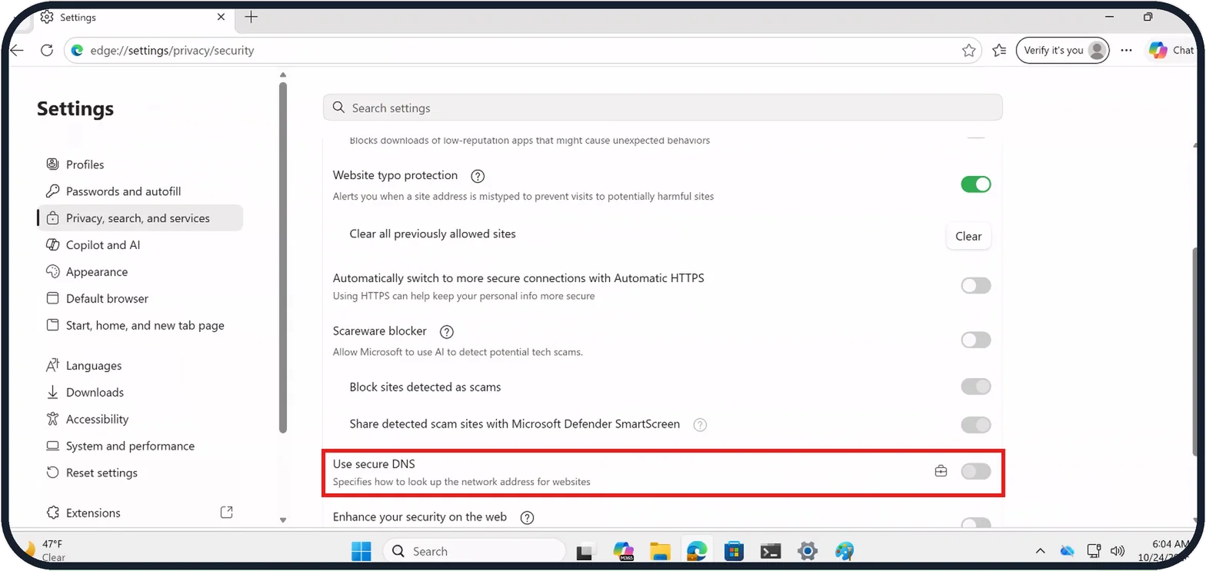The image size is (1206, 571).
Task: Open Passwords and autofill settings
Action: (140, 191)
